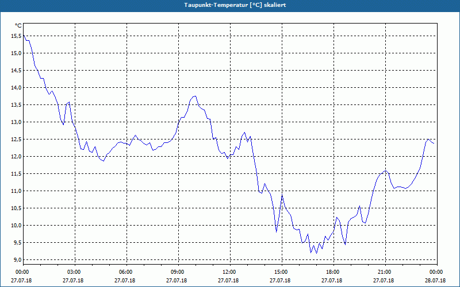Click the 13,0 y-axis label
The image size is (460, 287).
(17, 122)
